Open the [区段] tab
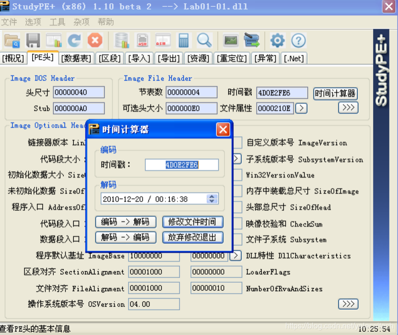The width and height of the screenshot is (398, 335). click(110, 59)
